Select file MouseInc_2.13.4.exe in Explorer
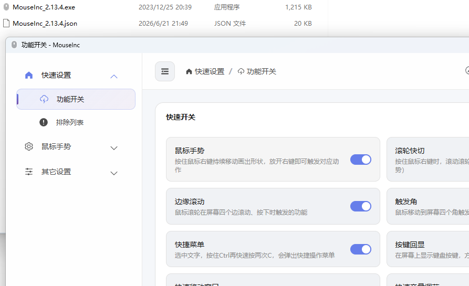 point(44,7)
